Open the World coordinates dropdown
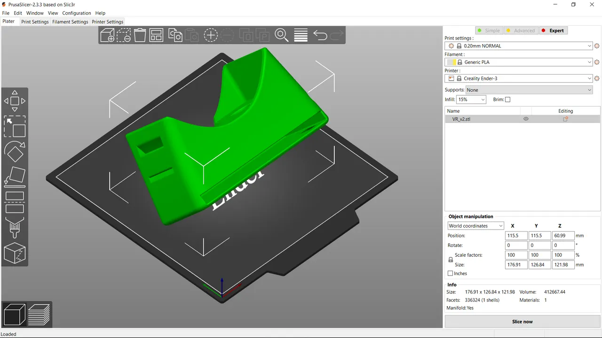Screen dimensions: 602x338 click(475, 226)
